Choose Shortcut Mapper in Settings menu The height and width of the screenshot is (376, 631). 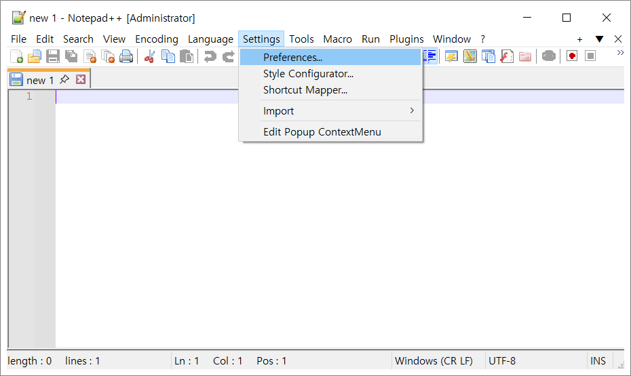point(330,90)
